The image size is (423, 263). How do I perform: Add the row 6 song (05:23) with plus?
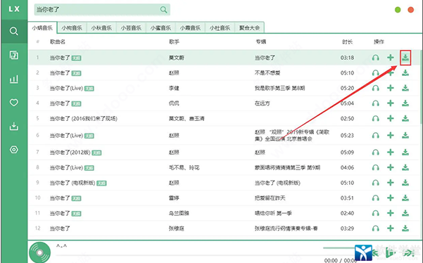391,135
